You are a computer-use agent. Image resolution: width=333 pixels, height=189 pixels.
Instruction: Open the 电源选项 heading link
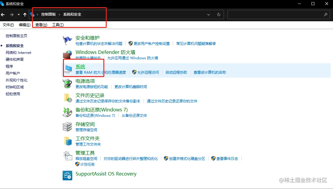[x=85, y=81]
